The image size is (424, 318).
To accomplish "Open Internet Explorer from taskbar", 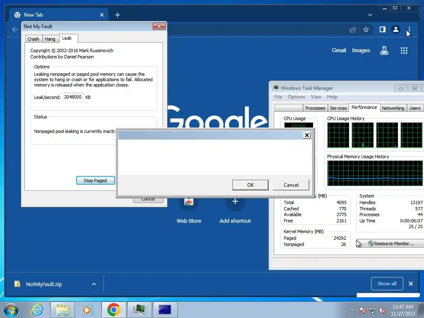I will click(37, 310).
